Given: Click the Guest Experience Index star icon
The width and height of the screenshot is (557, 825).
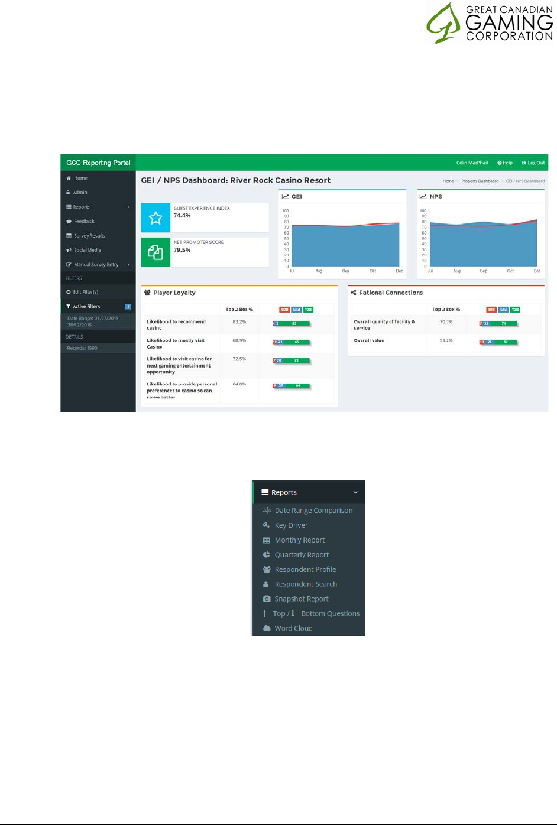Looking at the screenshot, I should pos(156,218).
